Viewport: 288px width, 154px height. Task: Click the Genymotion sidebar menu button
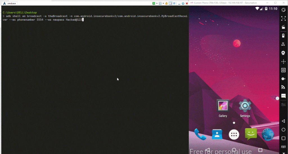[x=283, y=147]
